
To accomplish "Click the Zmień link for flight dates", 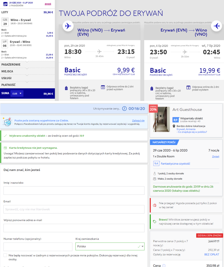I will click(48, 4).
